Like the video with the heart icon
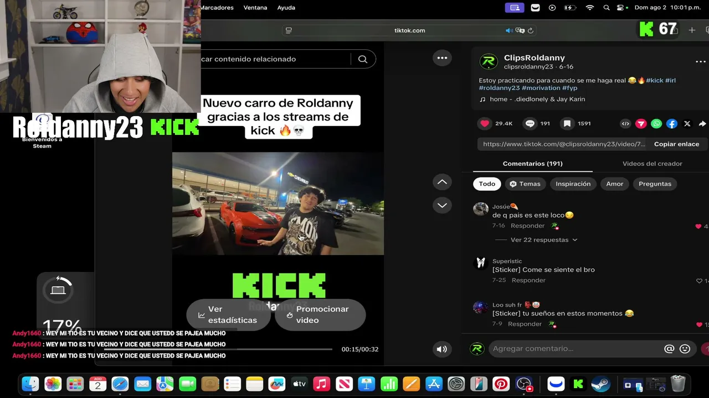This screenshot has height=398, width=709. point(485,124)
